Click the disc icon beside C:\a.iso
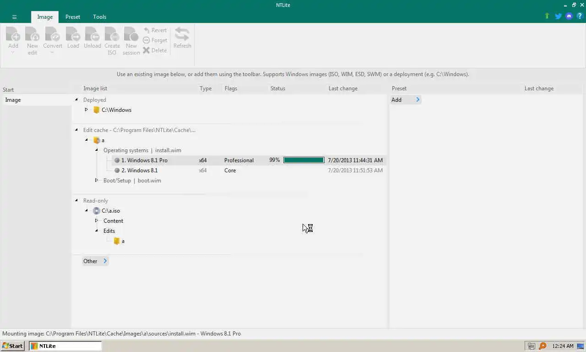Viewport: 586px width, 352px height. (x=96, y=211)
